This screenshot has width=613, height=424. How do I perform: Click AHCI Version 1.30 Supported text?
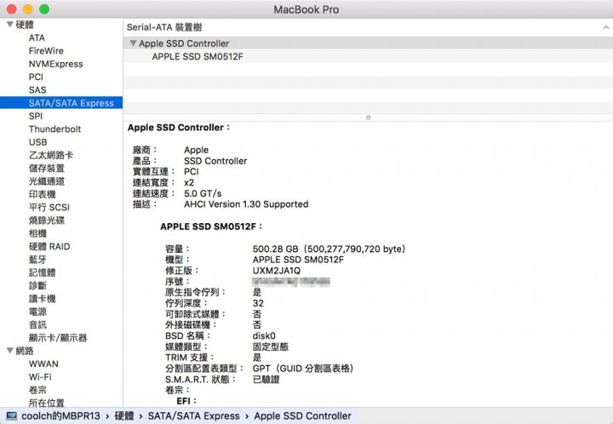click(x=246, y=204)
